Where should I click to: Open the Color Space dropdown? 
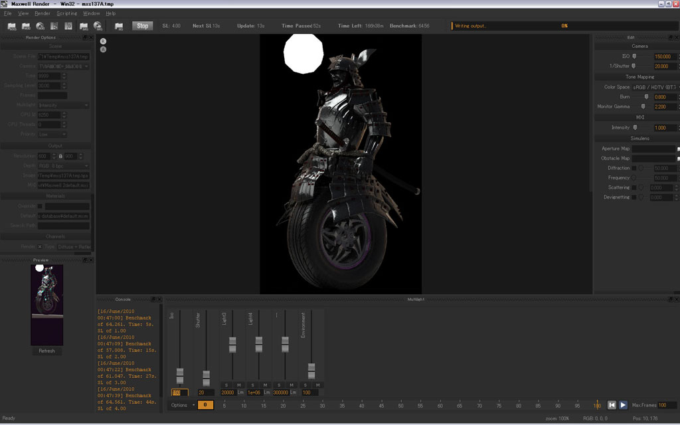pos(655,87)
